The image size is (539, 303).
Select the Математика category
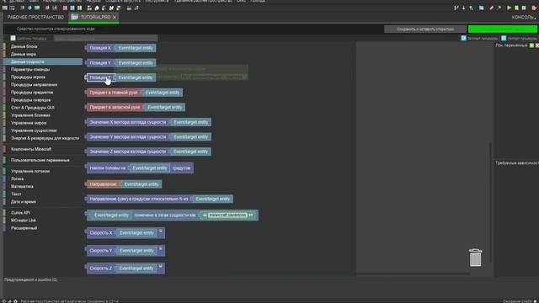[22, 186]
